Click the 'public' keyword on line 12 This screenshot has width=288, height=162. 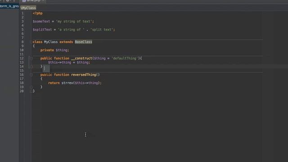(46, 58)
